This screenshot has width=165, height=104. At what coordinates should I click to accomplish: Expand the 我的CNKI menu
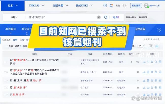(84, 6)
